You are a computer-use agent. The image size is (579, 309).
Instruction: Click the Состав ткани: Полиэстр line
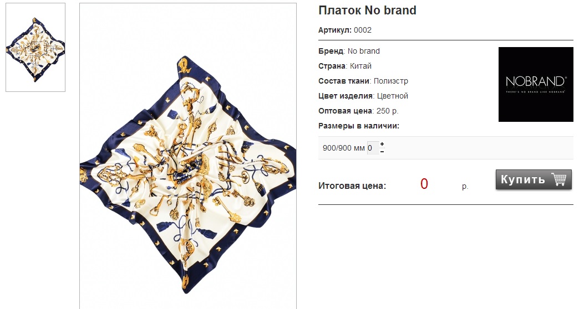(363, 81)
